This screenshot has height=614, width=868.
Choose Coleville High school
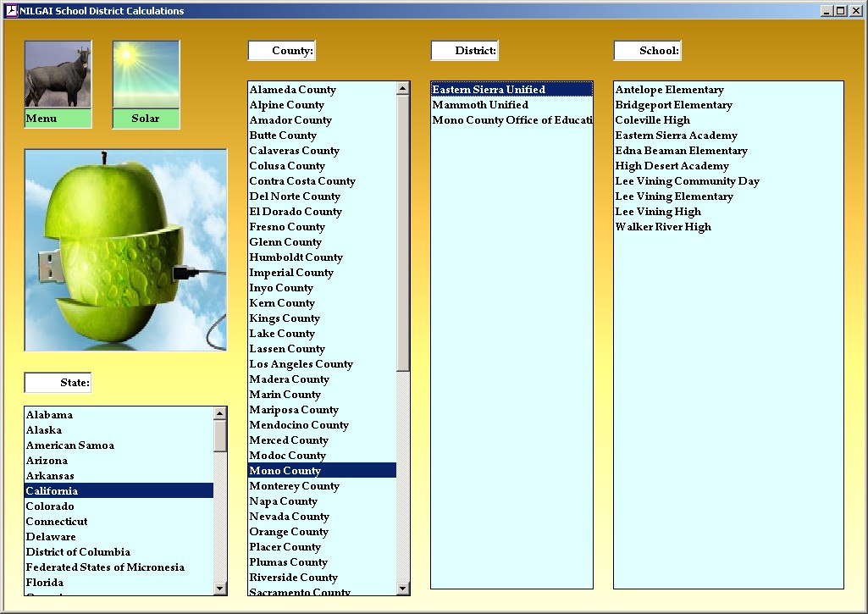pos(652,120)
